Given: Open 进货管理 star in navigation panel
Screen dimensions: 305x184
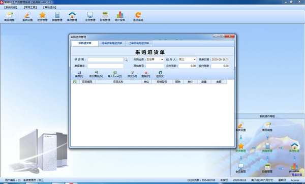Looking at the screenshot, I should (x=241, y=147).
